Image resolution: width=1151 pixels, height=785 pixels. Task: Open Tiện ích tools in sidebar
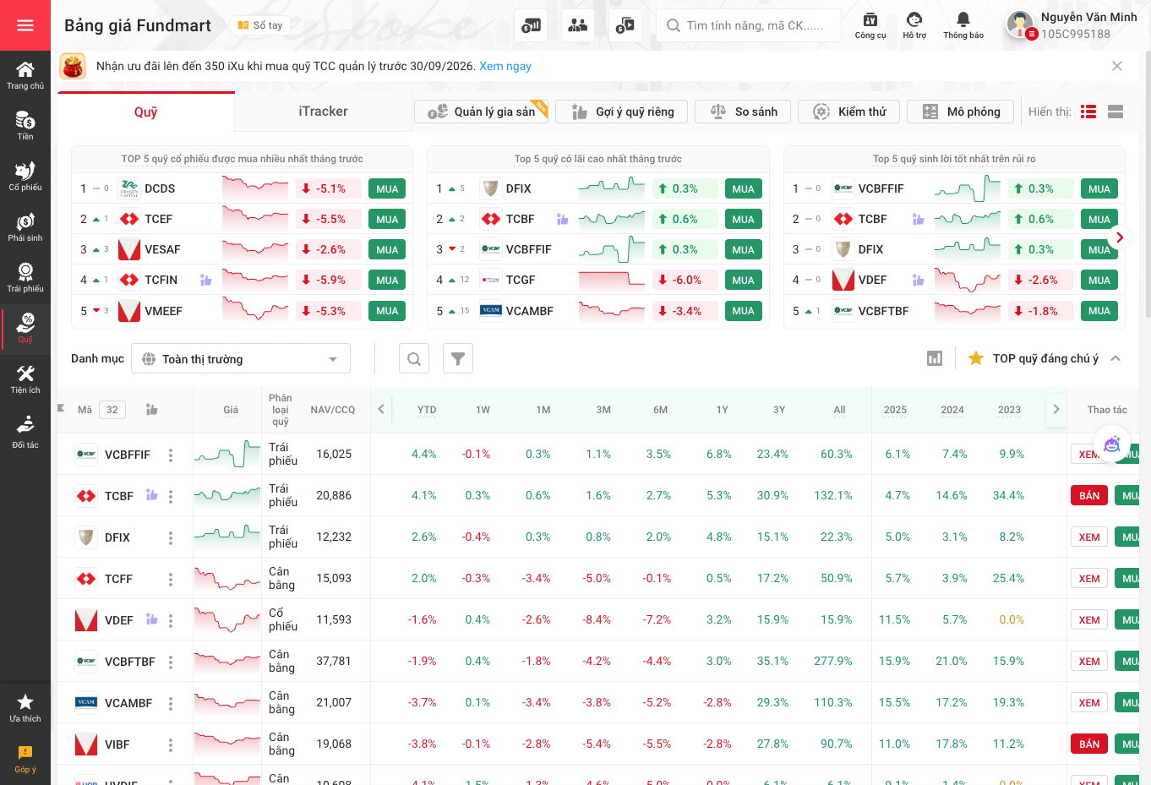click(25, 379)
